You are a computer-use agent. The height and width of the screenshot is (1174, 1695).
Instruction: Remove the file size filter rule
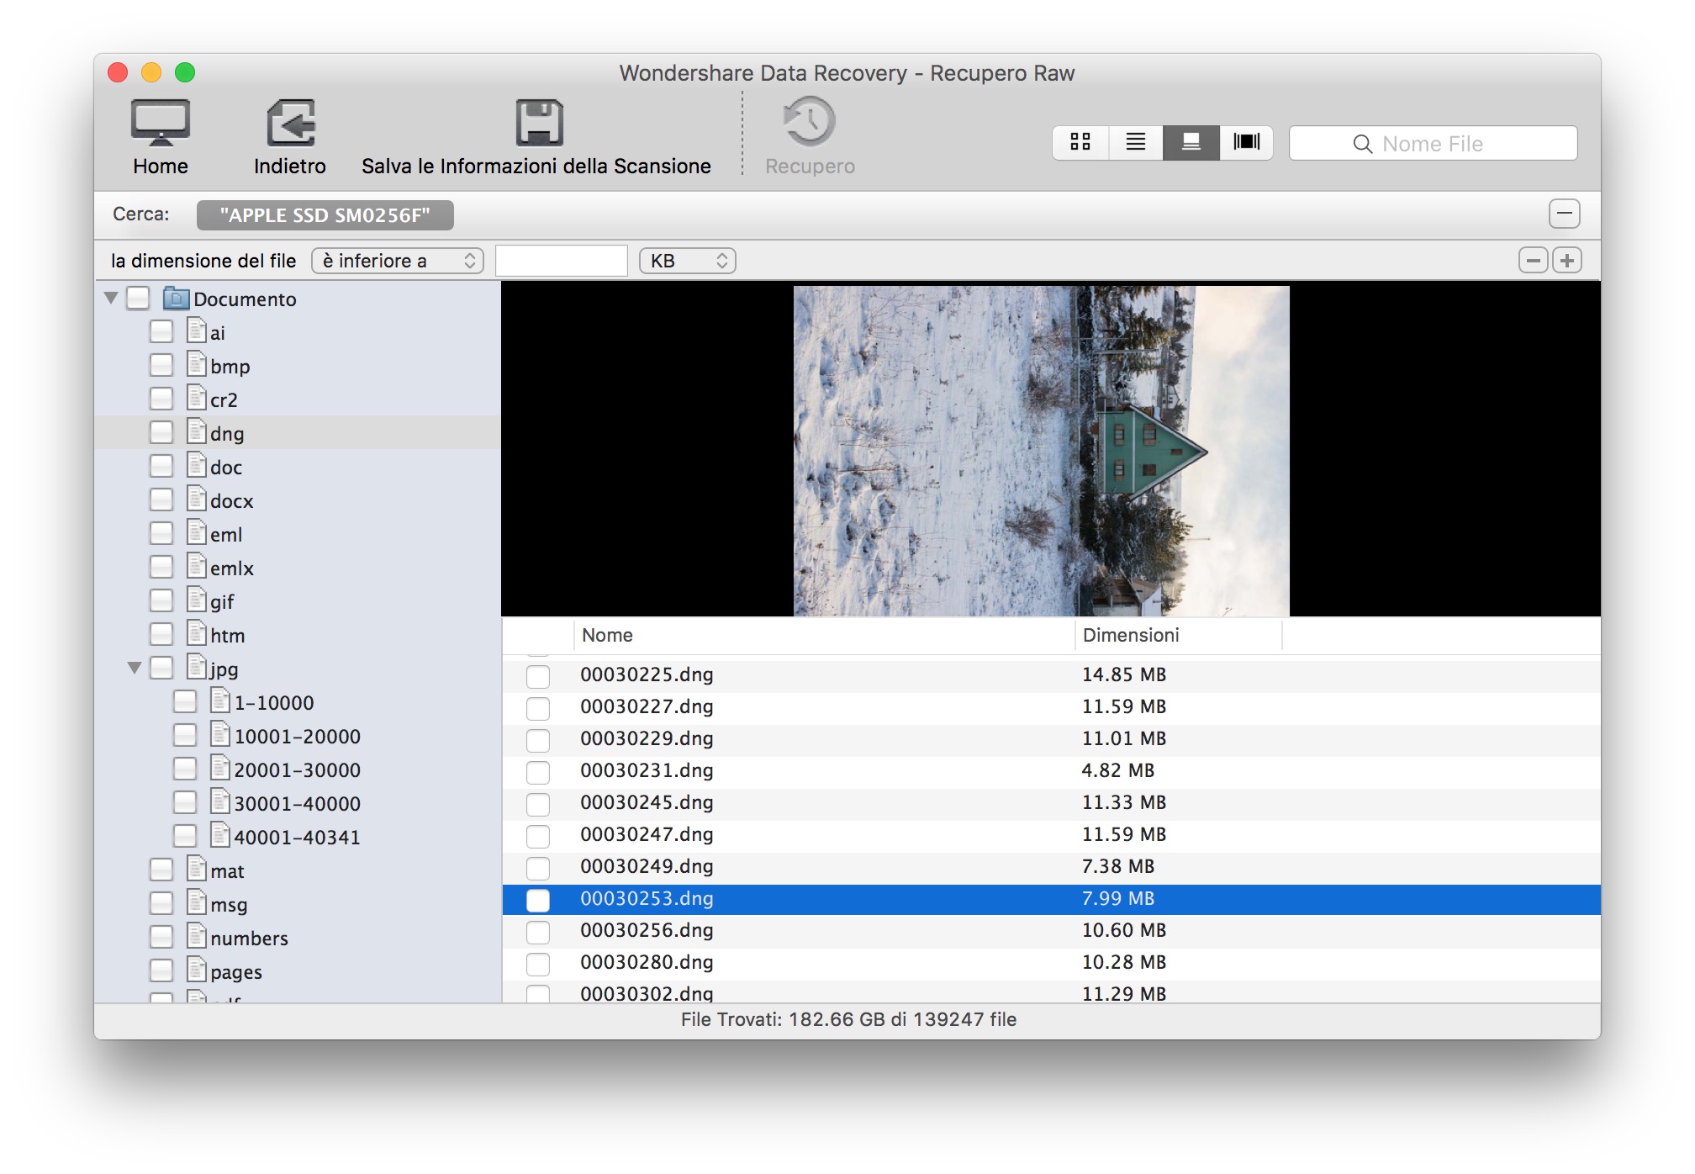[x=1533, y=261]
